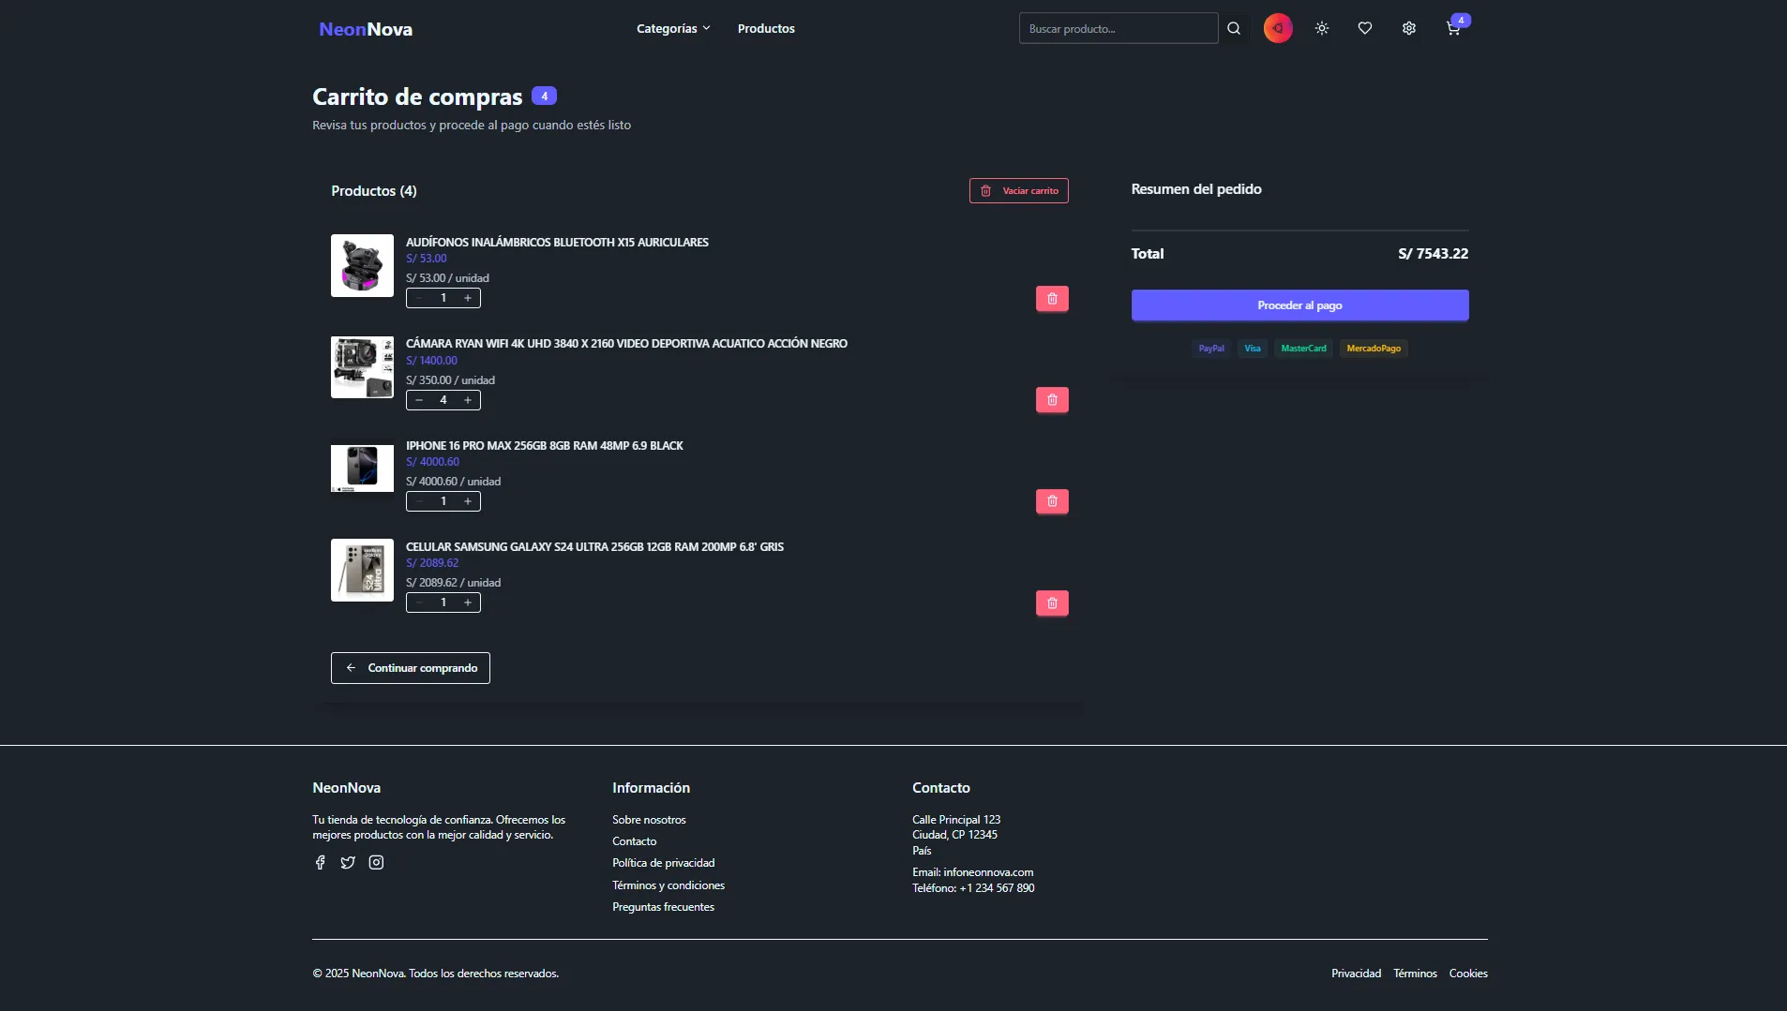Increase quantity of iPhone 16 Pro Max
Viewport: 1787px width, 1011px height.
coord(468,501)
